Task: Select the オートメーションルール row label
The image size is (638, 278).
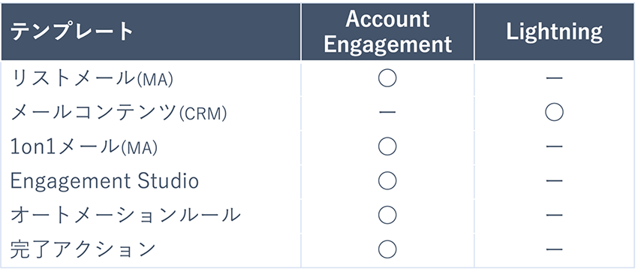Action: point(125,216)
